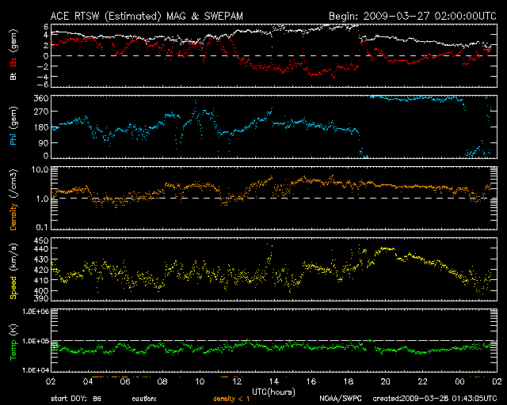
Task: Click the '0.1' tick on the Density axis
Action: pyautogui.click(x=42, y=228)
